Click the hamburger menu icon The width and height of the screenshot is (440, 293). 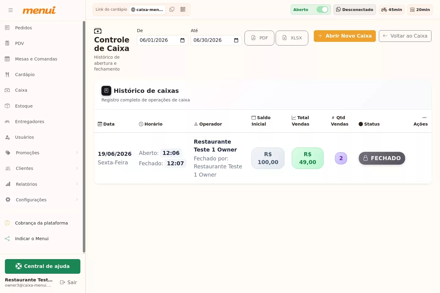click(11, 10)
